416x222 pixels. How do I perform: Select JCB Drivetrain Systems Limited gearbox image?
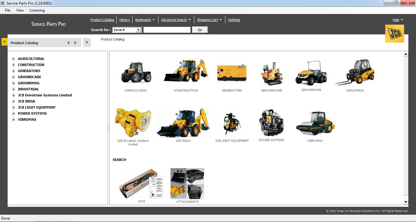(133, 123)
